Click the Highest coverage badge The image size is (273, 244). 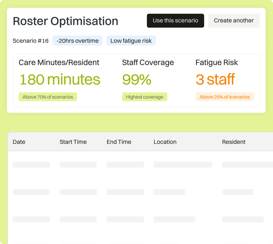click(x=145, y=97)
